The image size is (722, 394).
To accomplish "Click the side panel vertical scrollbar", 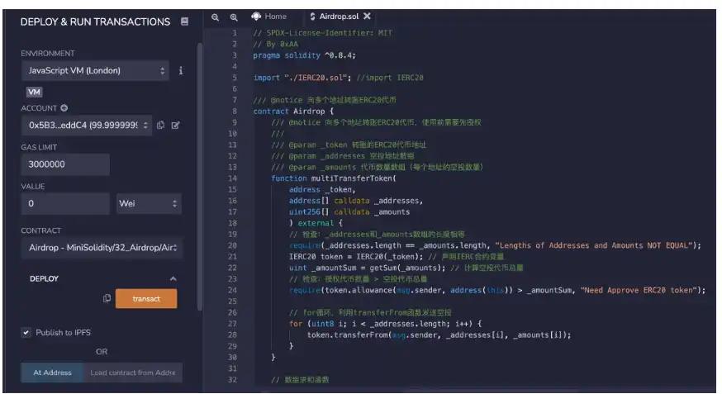I will coord(200,176).
